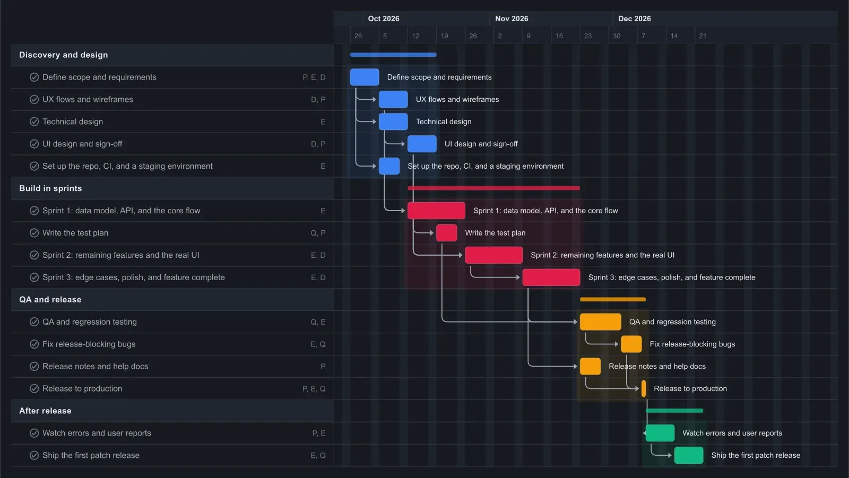The width and height of the screenshot is (849, 478).
Task: Select the blue UI design and sign-off bar
Action: point(422,144)
